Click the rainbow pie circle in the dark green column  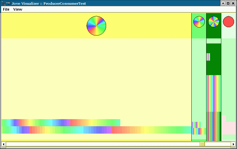(x=214, y=22)
